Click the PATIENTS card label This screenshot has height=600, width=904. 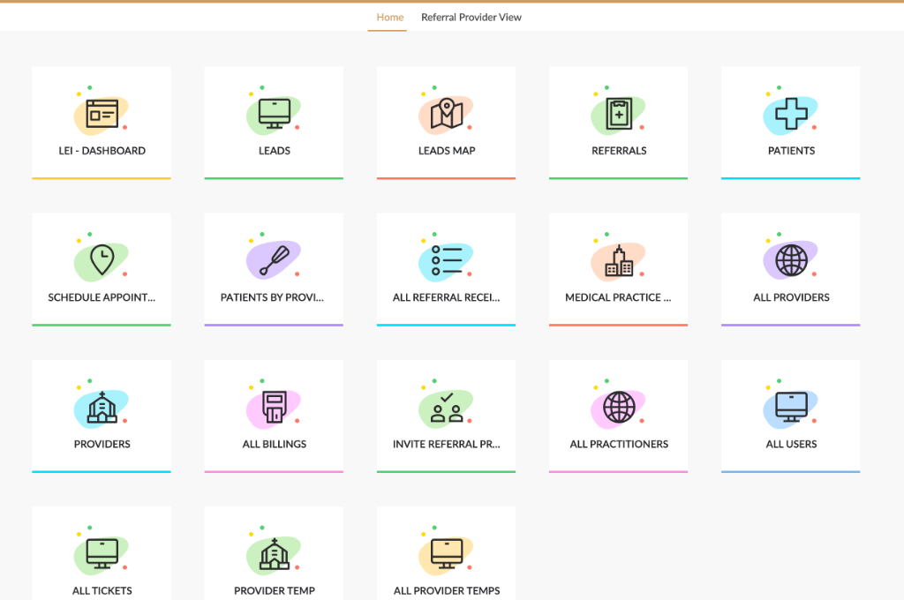tap(791, 150)
